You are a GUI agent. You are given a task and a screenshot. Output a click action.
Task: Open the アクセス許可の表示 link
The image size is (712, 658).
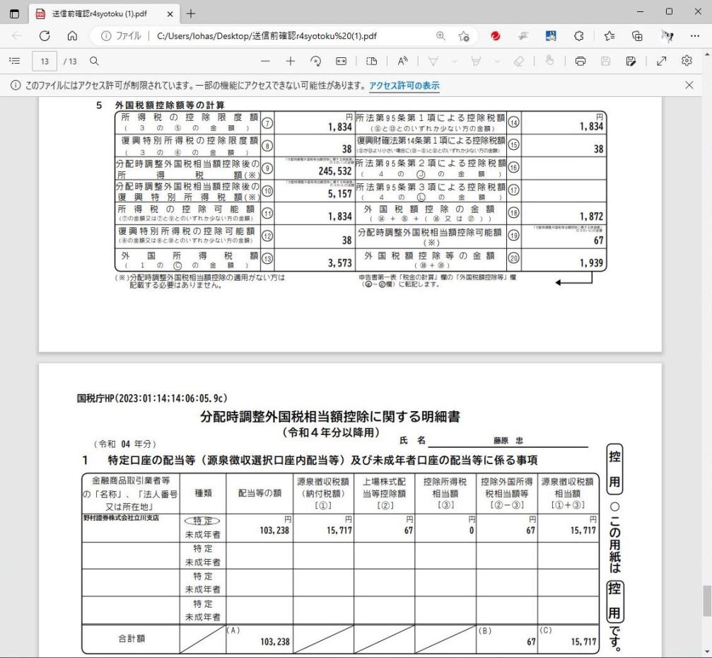click(404, 86)
